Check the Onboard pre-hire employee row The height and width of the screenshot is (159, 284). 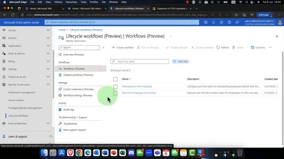115,87
